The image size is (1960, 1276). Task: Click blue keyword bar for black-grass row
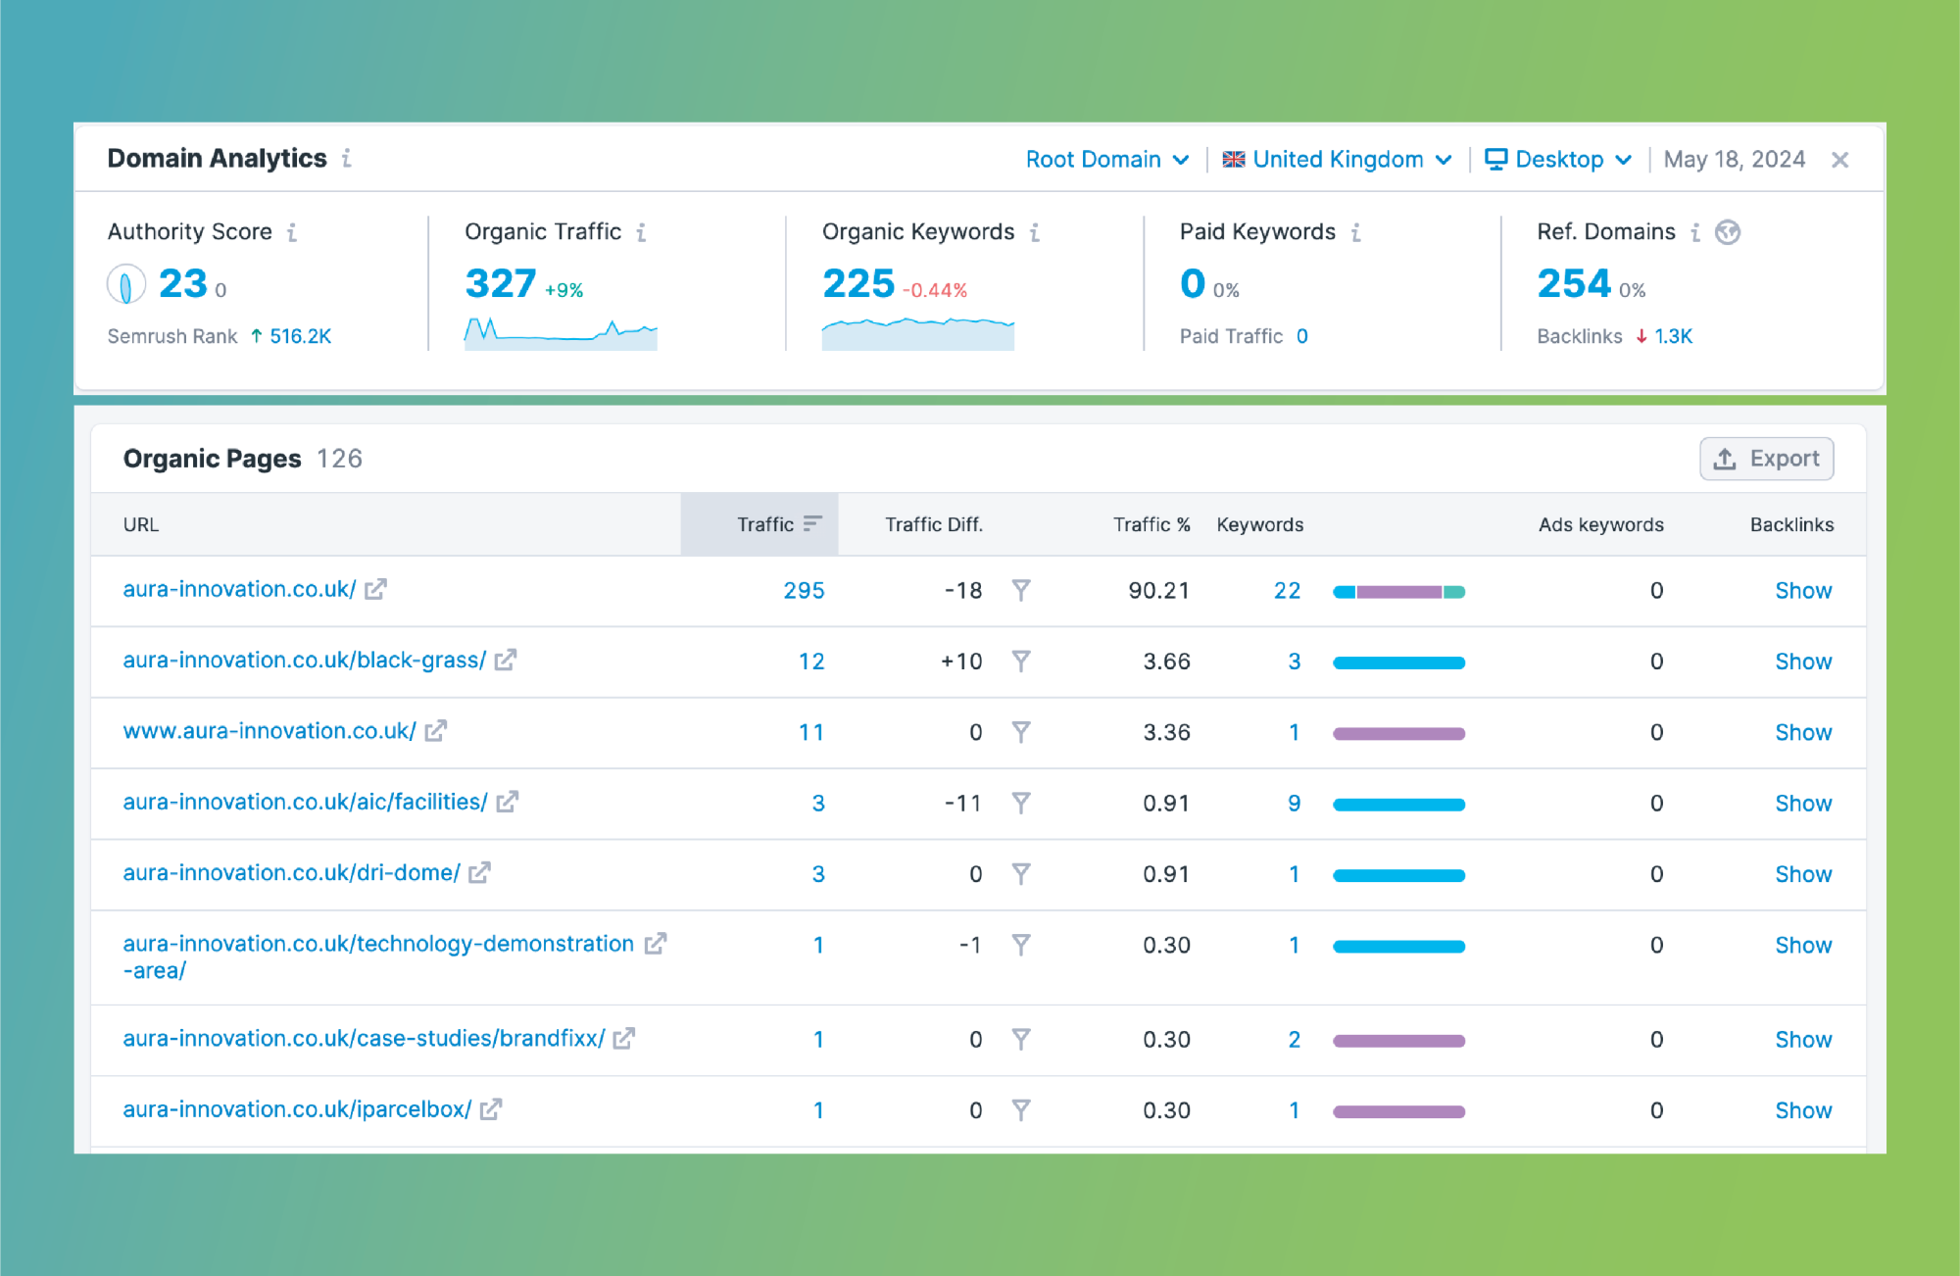1398,663
